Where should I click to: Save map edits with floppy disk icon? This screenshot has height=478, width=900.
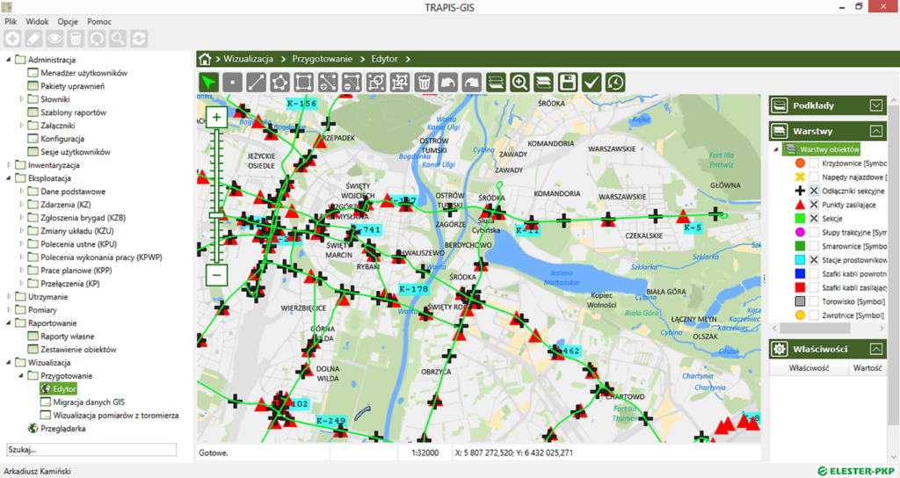point(568,83)
